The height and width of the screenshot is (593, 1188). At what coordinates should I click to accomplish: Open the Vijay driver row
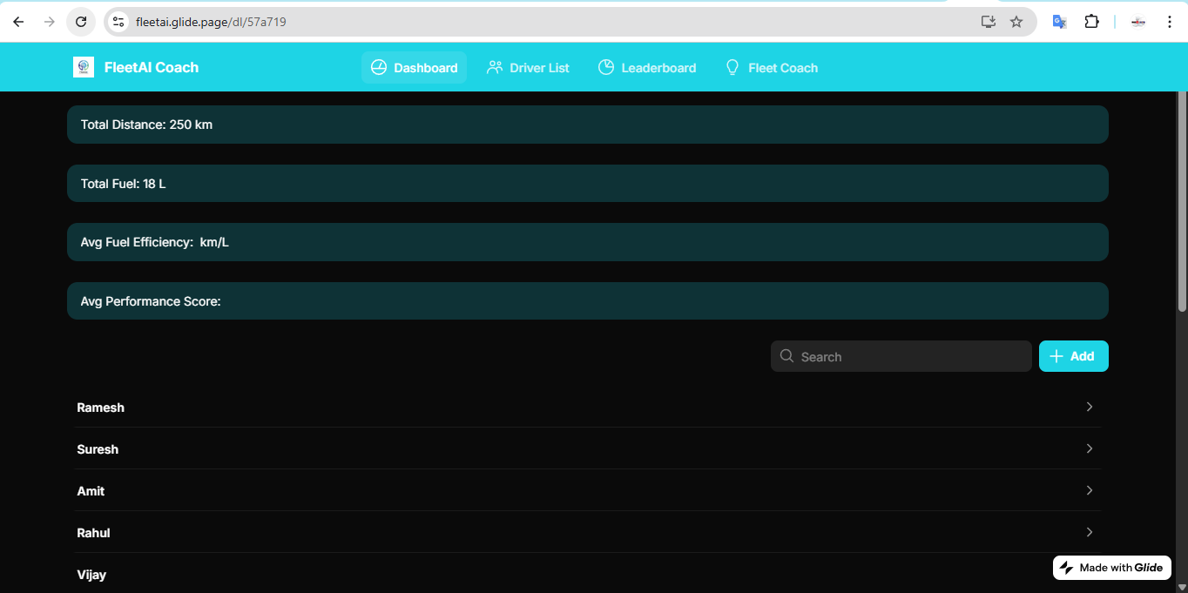587,574
